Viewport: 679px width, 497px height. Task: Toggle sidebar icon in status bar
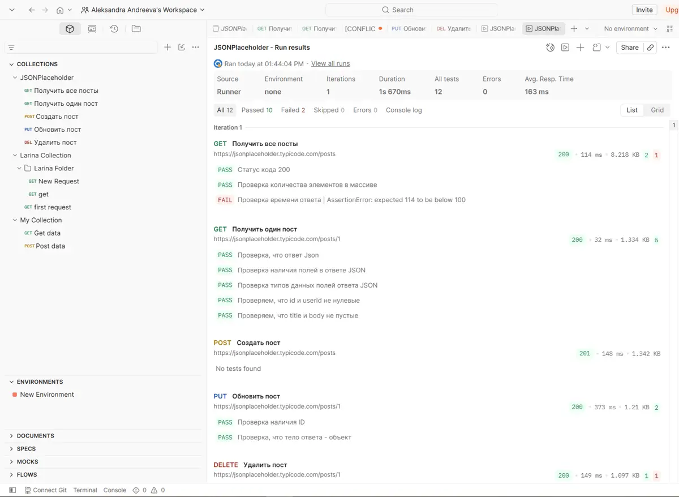pos(12,490)
